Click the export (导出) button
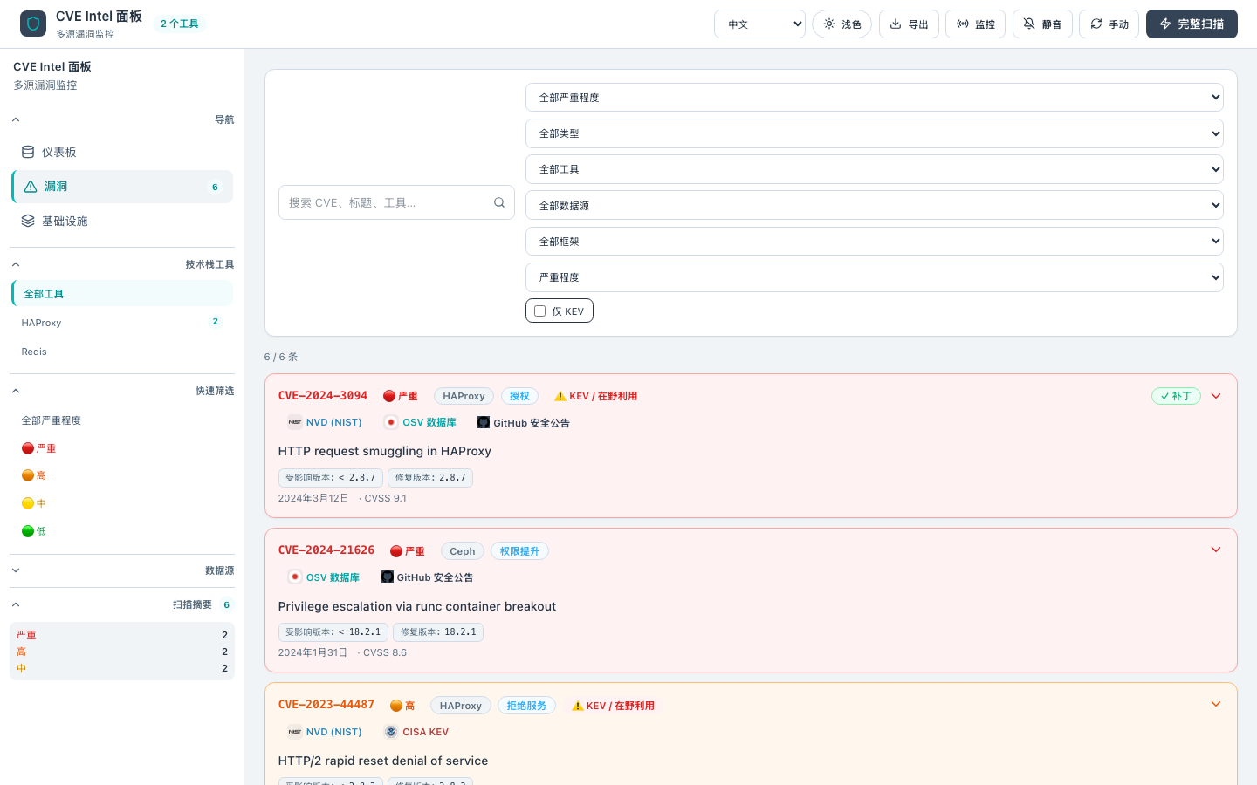Image resolution: width=1257 pixels, height=785 pixels. coord(910,24)
